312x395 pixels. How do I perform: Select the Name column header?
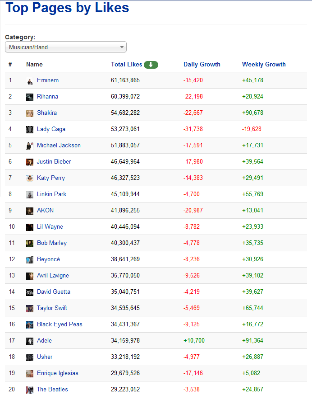(34, 65)
